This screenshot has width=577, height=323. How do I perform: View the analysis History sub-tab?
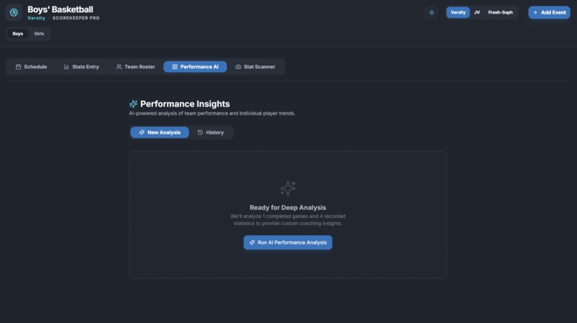(x=211, y=132)
